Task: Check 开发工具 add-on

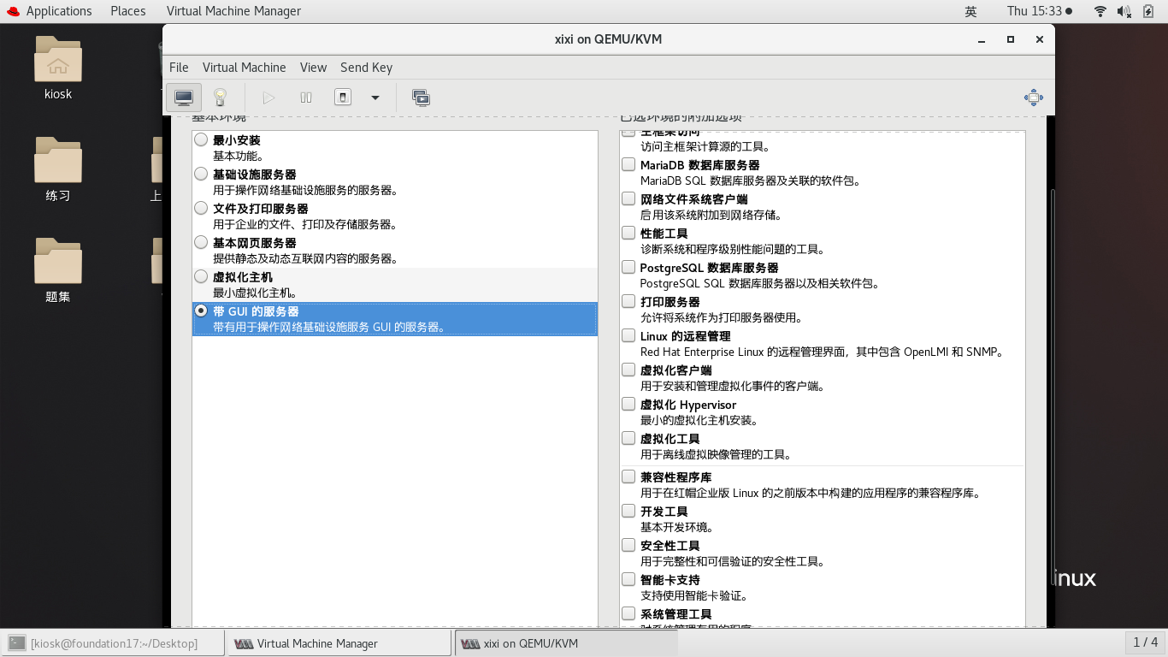Action: point(628,511)
